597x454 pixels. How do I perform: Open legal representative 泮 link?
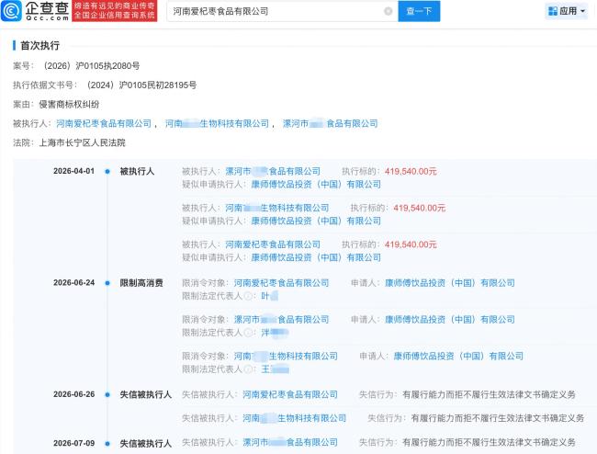coord(275,333)
